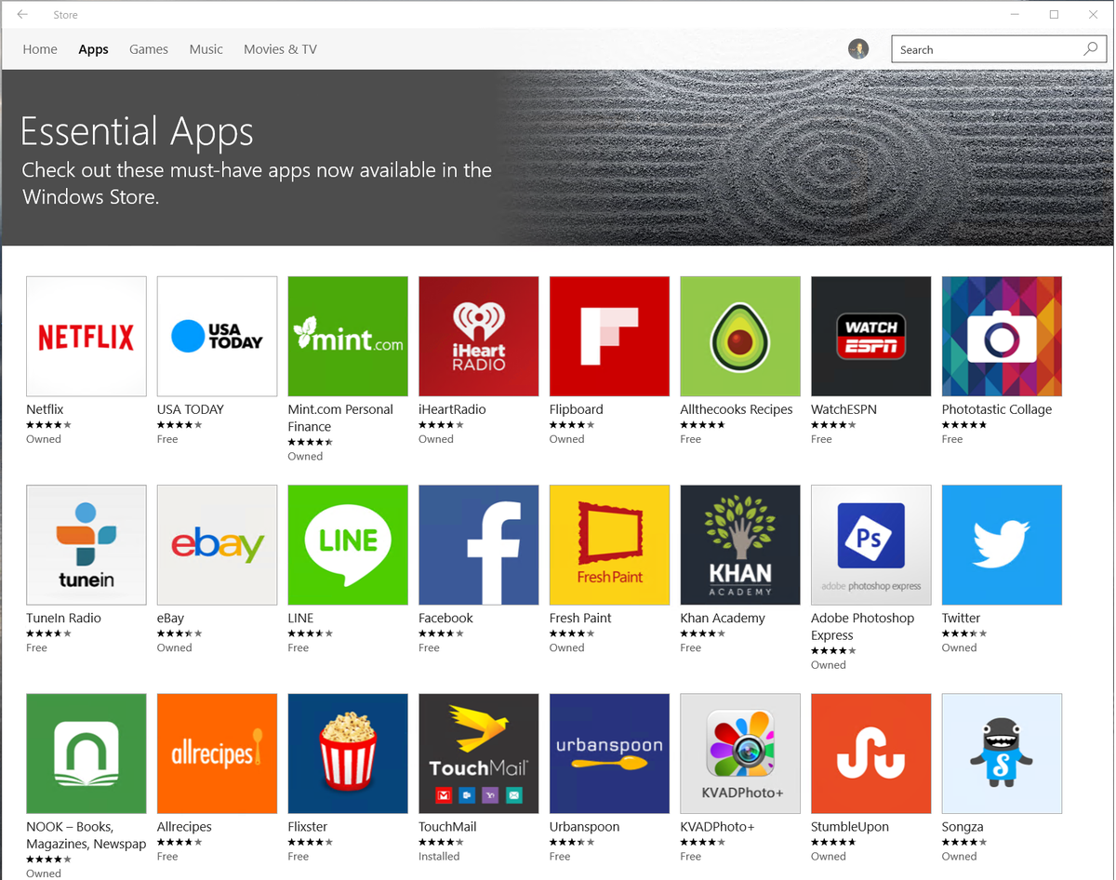This screenshot has width=1116, height=880.
Task: Open the NOOK app icon
Action: click(86, 753)
